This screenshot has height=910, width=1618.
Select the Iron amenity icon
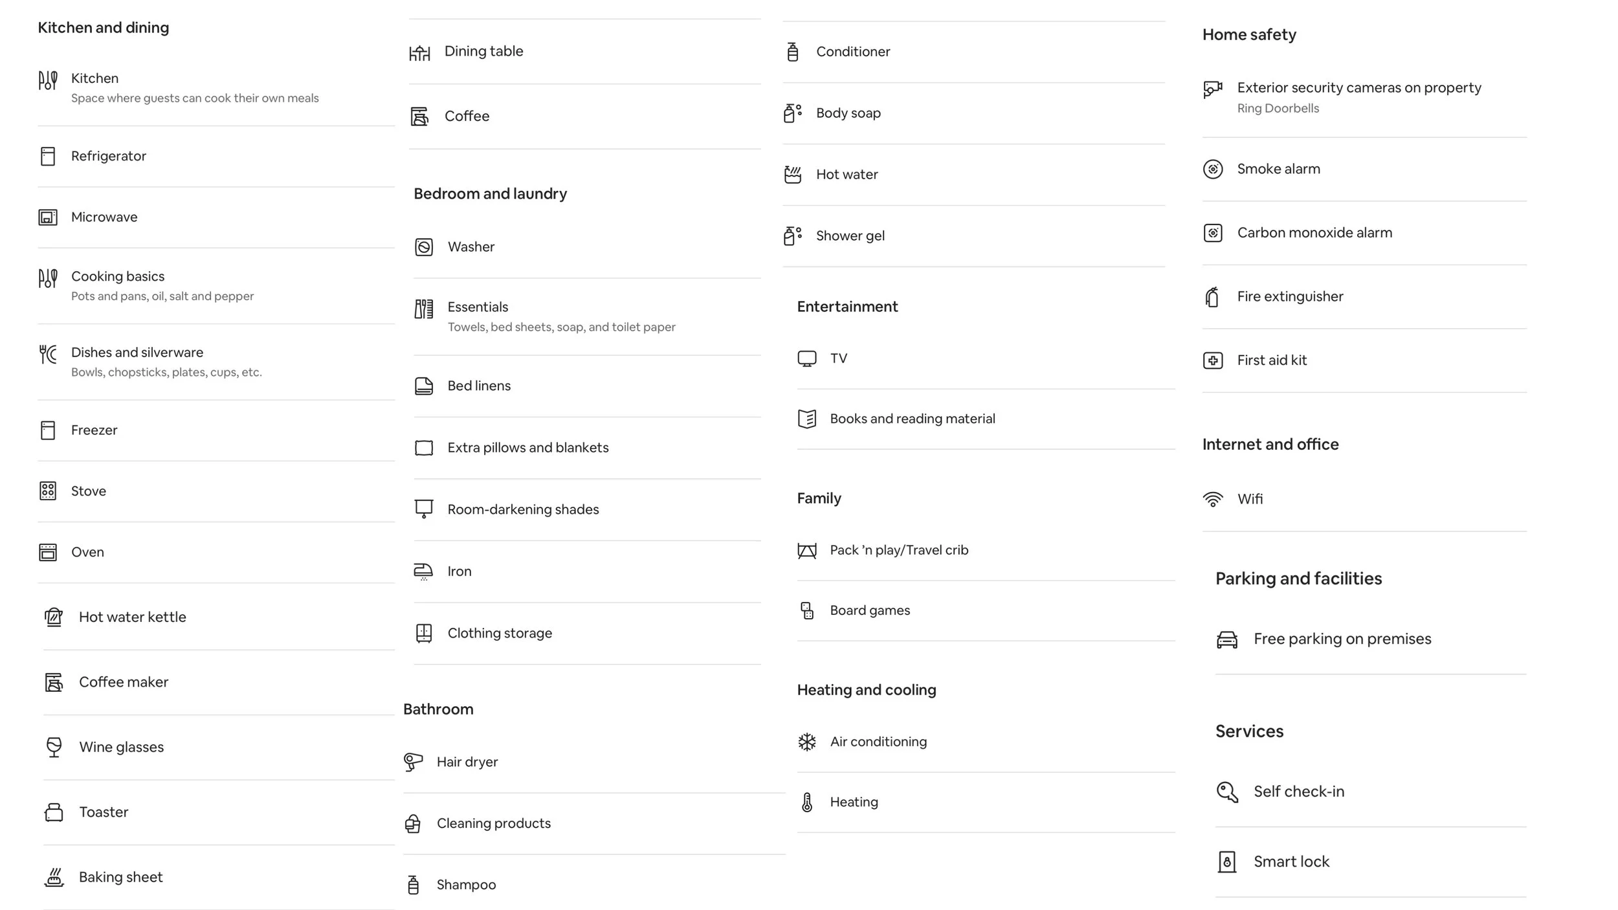423,572
